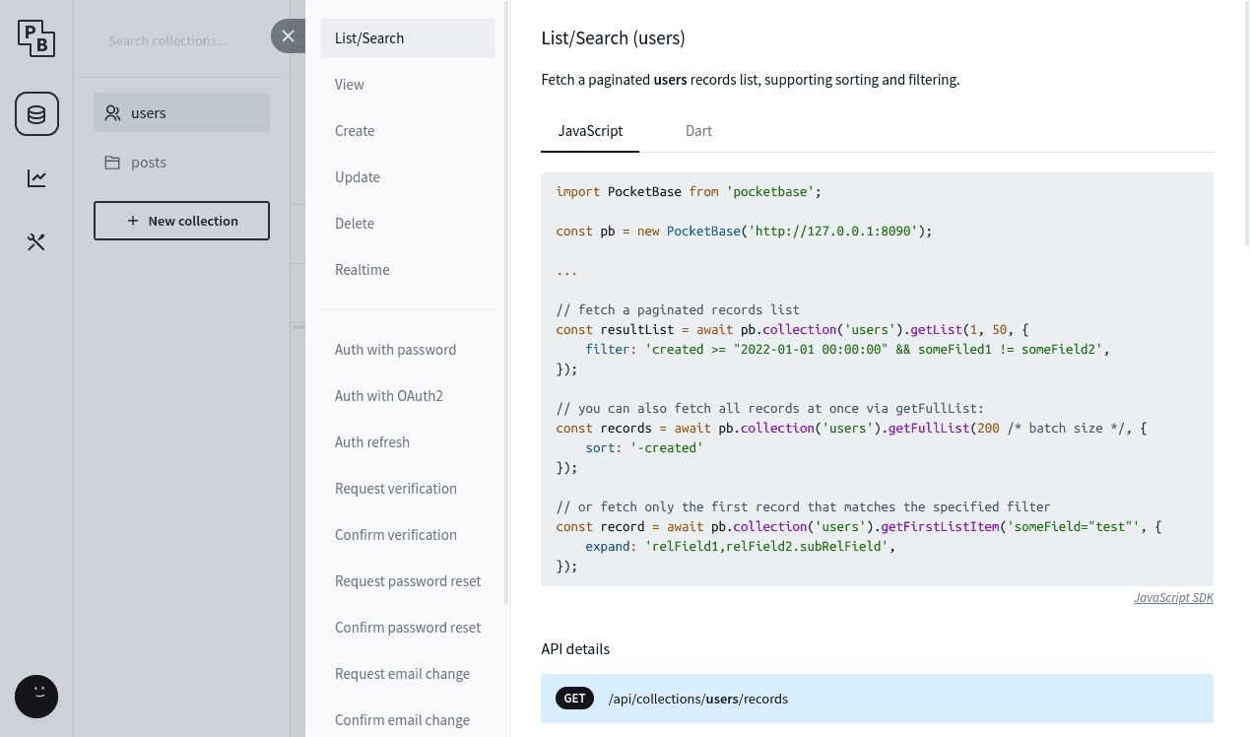Open the Confirm verification section
Image resolution: width=1251 pixels, height=737 pixels.
click(x=408, y=535)
